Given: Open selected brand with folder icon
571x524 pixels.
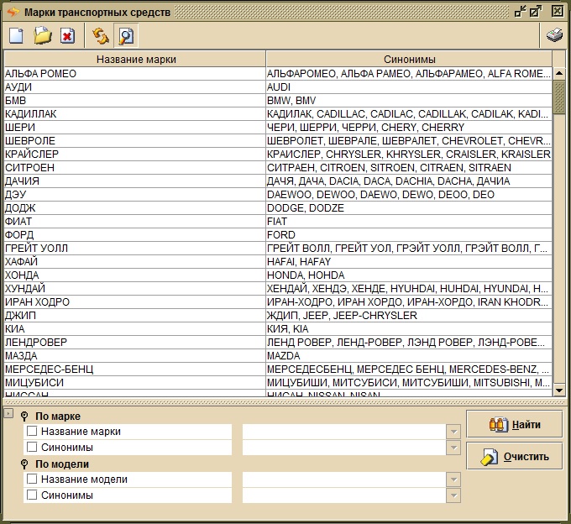Looking at the screenshot, I should [42, 36].
